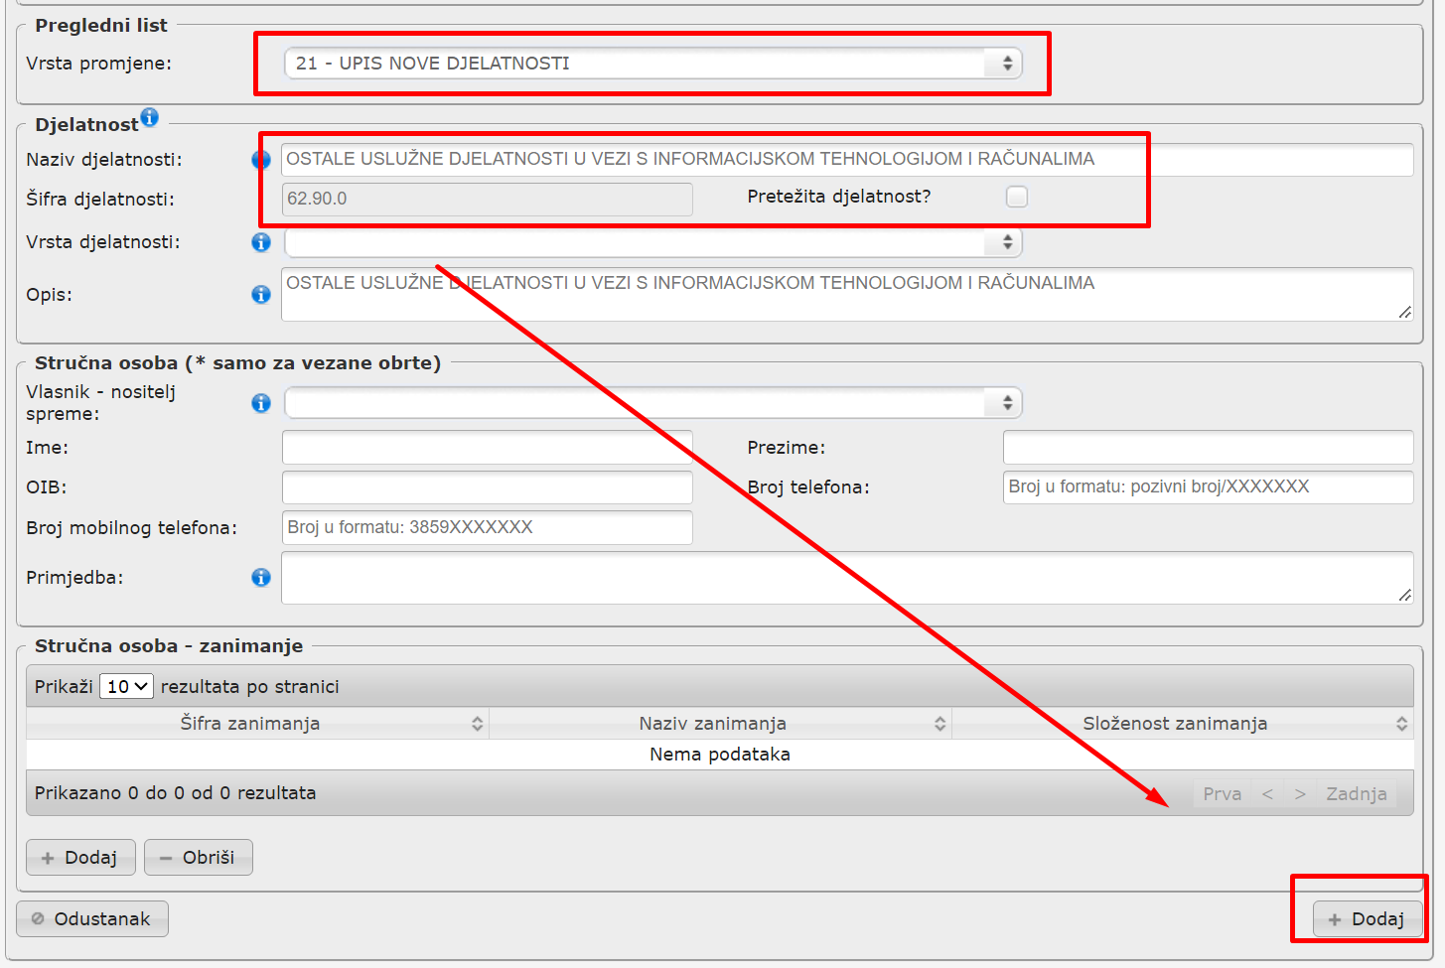The width and height of the screenshot is (1445, 968).
Task: Expand the Vlasnik - nositelj spreme dropdown
Action: [x=652, y=403]
